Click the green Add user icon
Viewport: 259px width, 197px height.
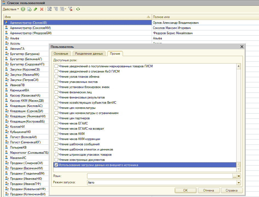click(23, 9)
